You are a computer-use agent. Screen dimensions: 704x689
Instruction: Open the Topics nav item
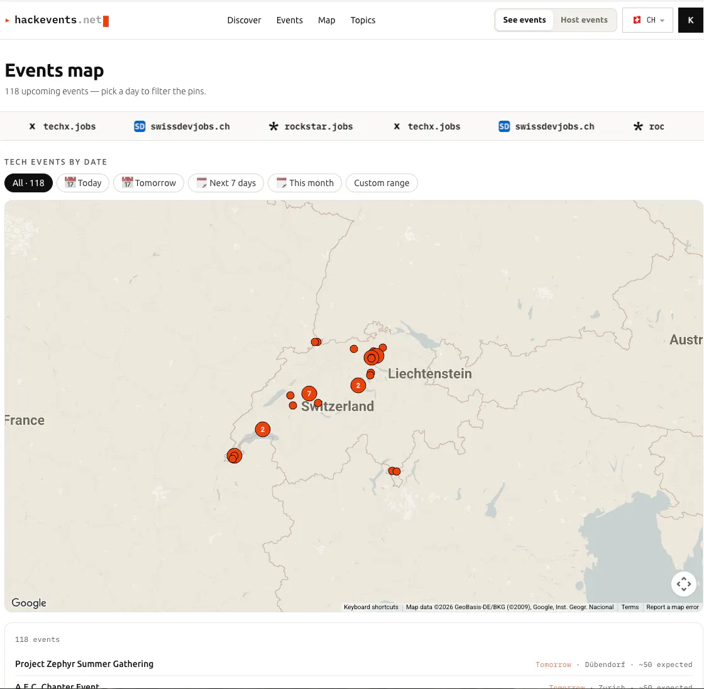363,20
